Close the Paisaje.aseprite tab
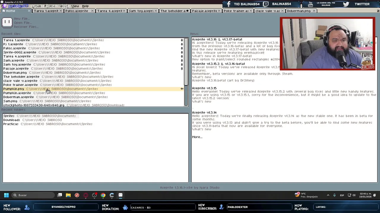 tap(219, 11)
